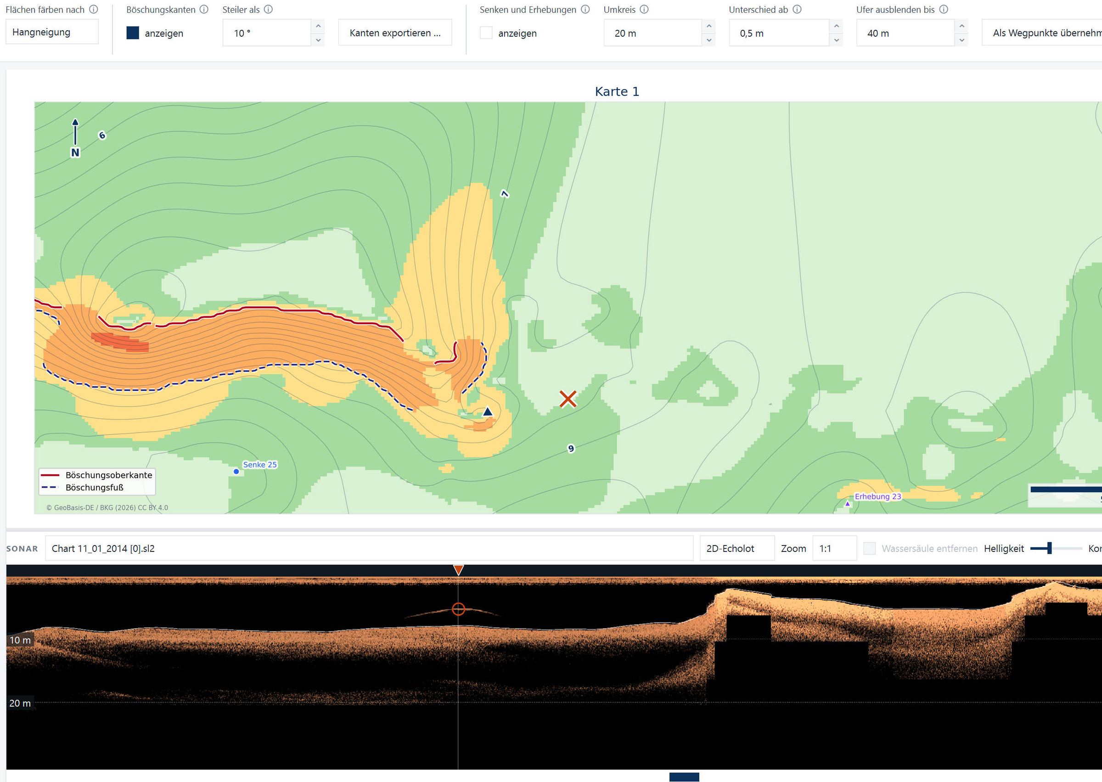Toggle Wassersäule entfernen checkbox

tap(870, 548)
